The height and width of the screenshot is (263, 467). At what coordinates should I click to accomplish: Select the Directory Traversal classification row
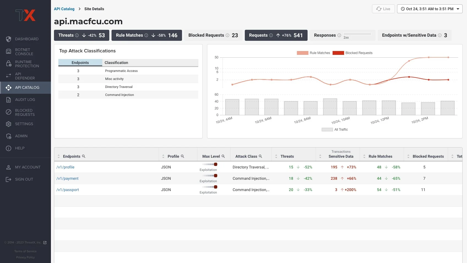point(128,87)
